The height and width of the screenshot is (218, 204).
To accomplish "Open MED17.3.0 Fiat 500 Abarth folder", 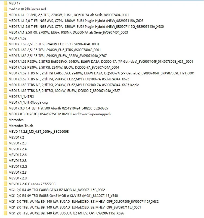I will tap(58, 108).
